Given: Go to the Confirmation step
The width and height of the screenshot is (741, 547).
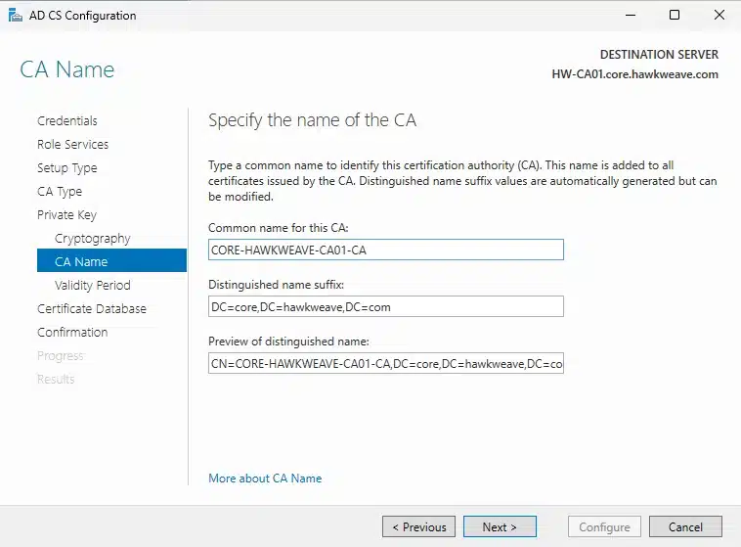Looking at the screenshot, I should (x=72, y=333).
